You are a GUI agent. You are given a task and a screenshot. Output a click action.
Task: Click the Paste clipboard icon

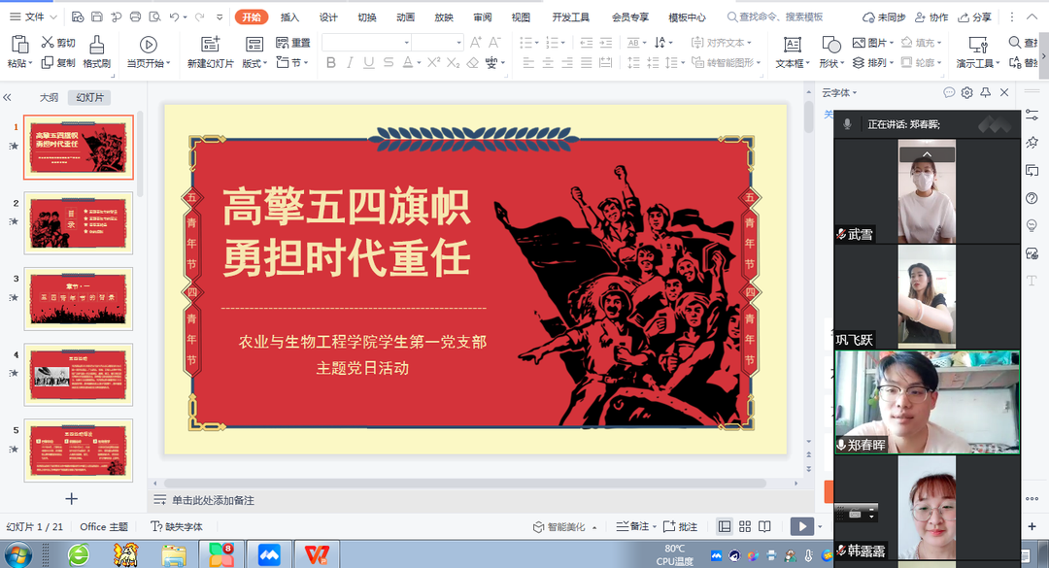pos(19,45)
